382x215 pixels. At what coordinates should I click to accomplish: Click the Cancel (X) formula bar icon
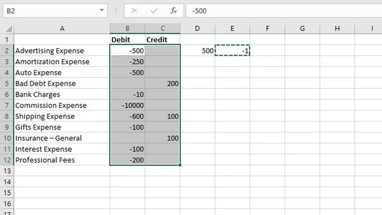coord(134,11)
